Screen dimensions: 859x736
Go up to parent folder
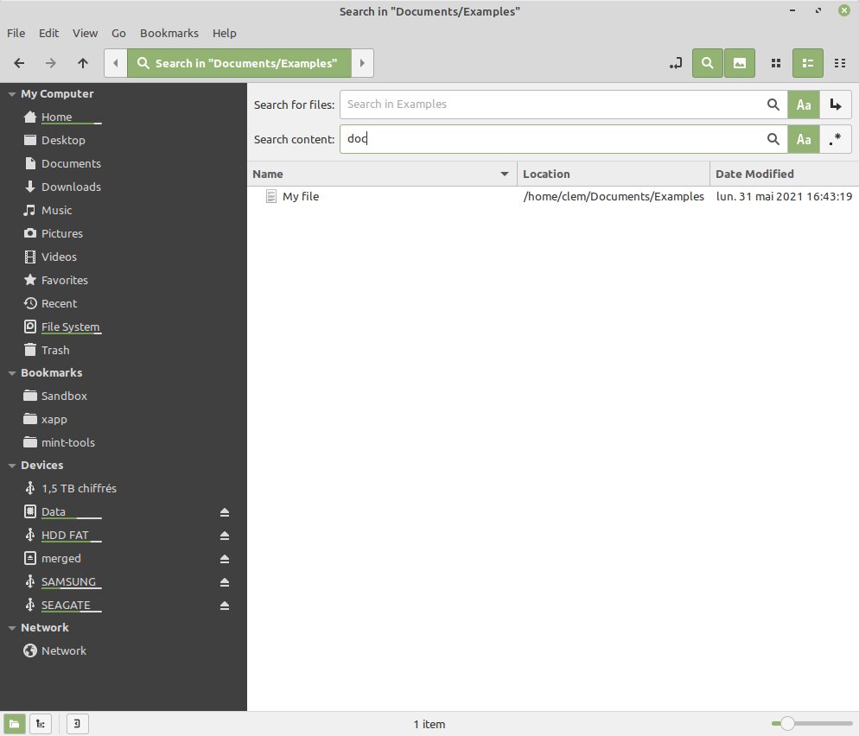(83, 63)
